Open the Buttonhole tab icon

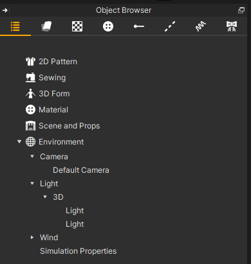coord(139,26)
